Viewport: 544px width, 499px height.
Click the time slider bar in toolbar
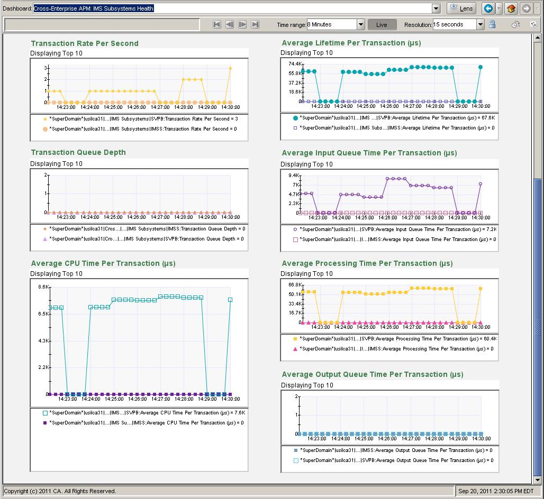(102, 25)
